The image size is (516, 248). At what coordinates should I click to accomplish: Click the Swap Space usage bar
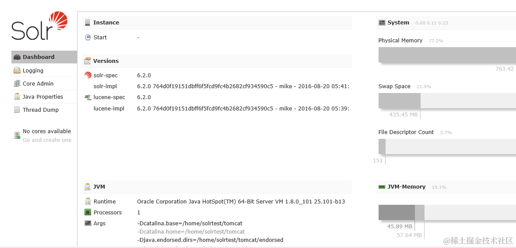coord(447,100)
